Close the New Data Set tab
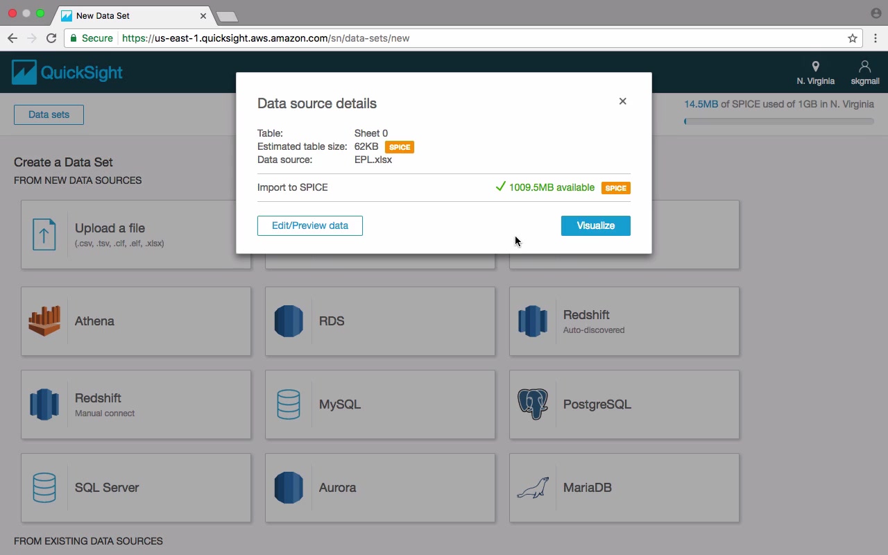Screen dimensions: 888x555 [203, 15]
